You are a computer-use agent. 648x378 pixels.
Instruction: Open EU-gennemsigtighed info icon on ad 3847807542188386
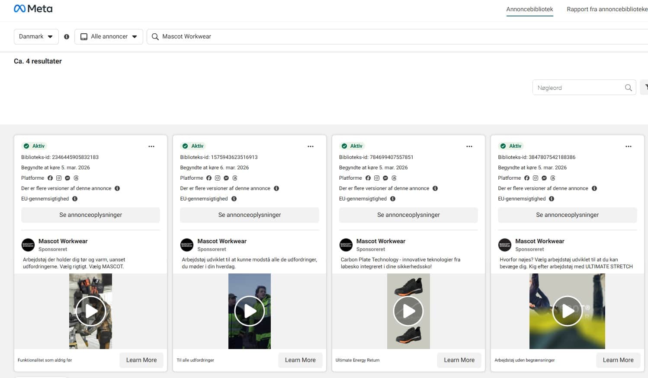coord(552,199)
